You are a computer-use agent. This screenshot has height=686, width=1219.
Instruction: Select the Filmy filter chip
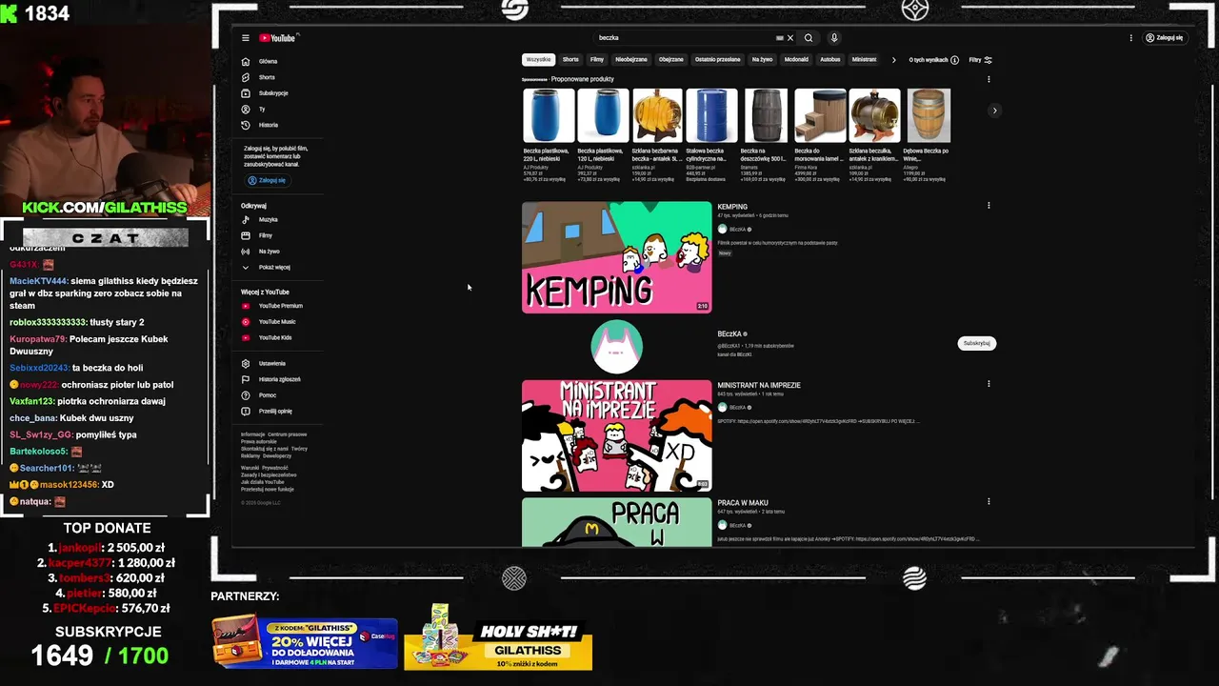[x=597, y=59]
